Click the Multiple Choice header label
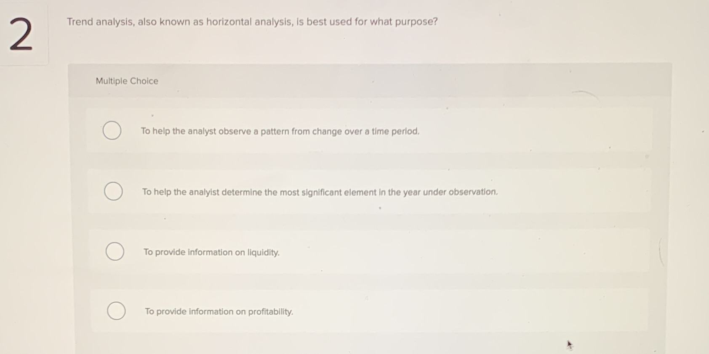709x354 pixels. click(x=126, y=81)
